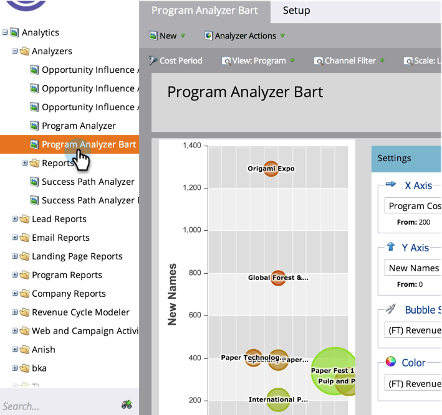Image resolution: width=442 pixels, height=415 pixels.
Task: Focus the tree Search field
Action: [60, 406]
